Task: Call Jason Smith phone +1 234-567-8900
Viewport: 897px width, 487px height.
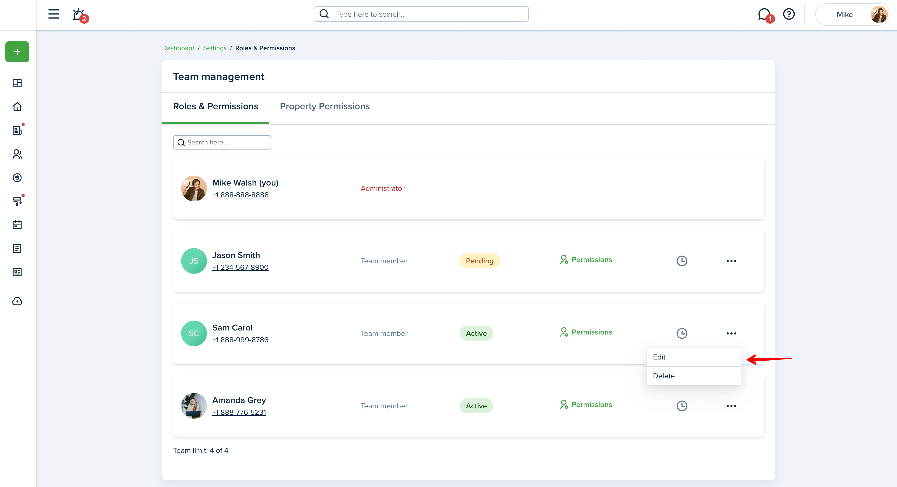Action: coord(240,267)
